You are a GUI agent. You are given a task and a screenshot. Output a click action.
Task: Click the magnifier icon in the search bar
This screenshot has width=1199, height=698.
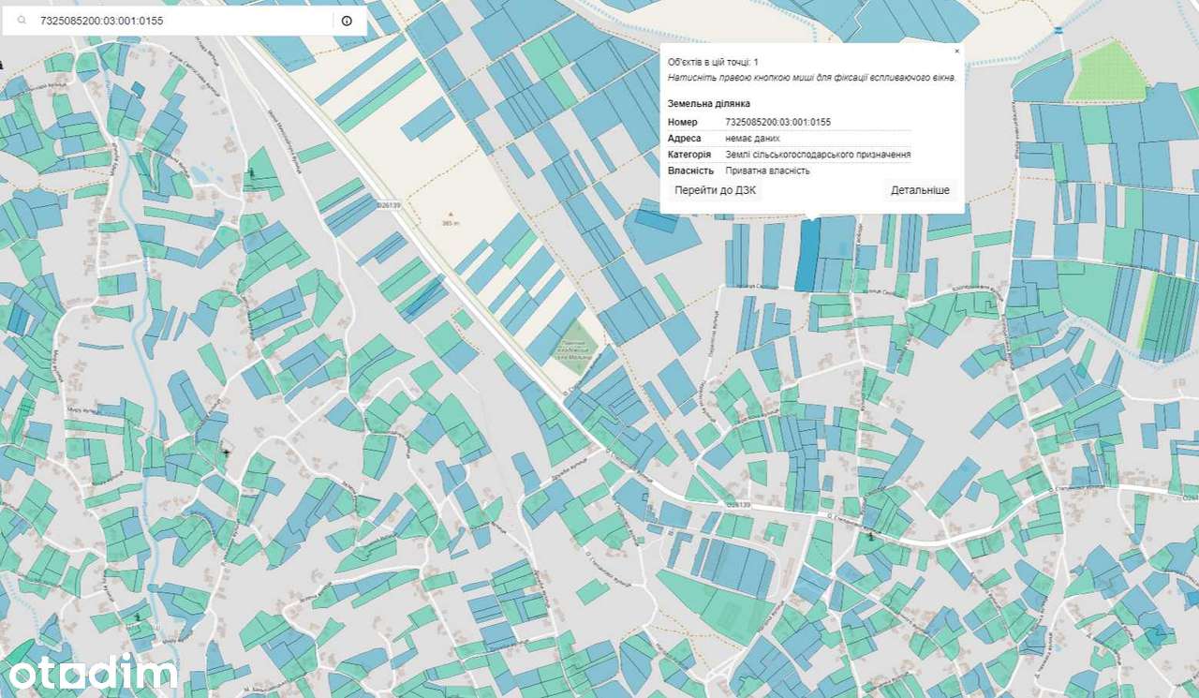pos(22,20)
